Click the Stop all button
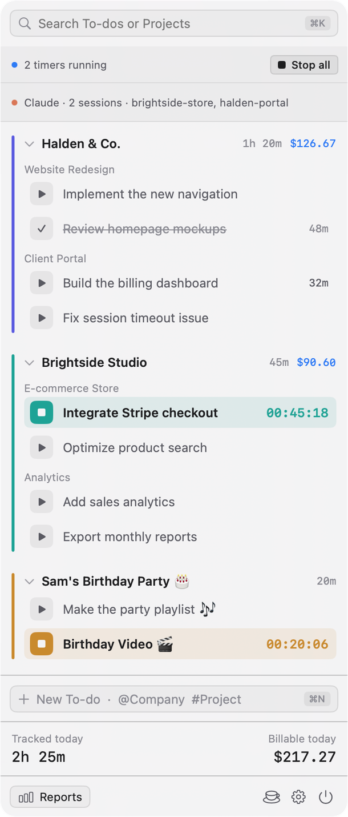The width and height of the screenshot is (348, 817). point(304,65)
